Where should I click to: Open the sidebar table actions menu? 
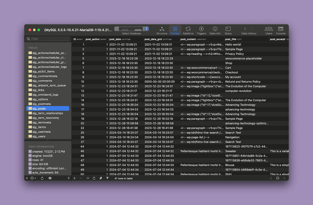click(x=33, y=178)
